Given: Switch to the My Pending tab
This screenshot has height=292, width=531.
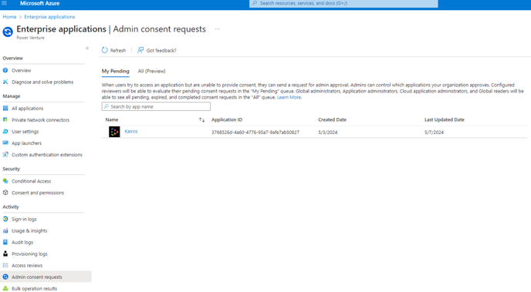Looking at the screenshot, I should (x=116, y=71).
